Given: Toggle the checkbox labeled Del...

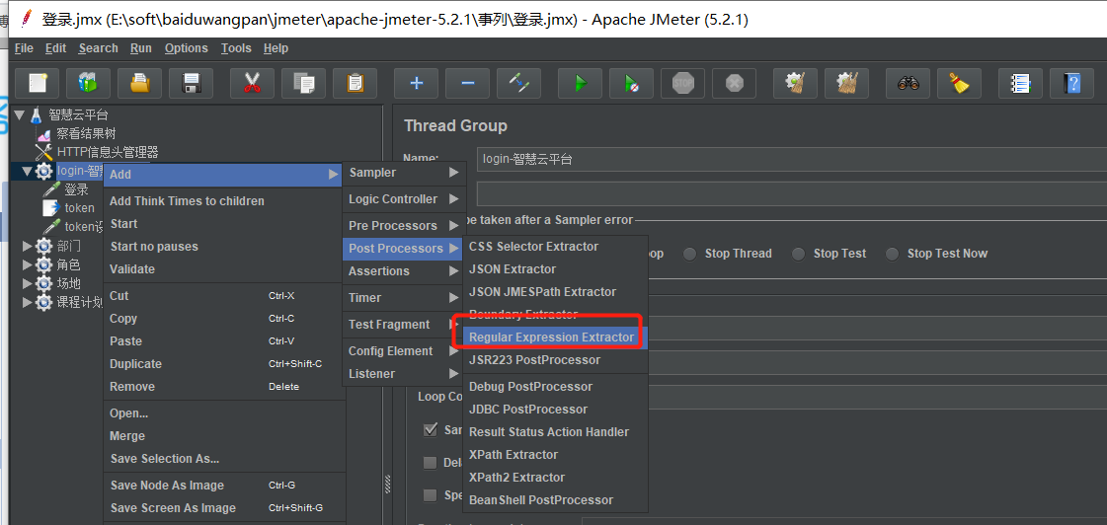Looking at the screenshot, I should point(430,463).
